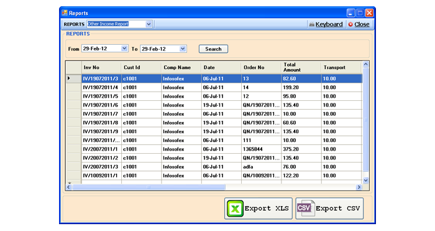The image size is (435, 231).
Task: Click order number 111
Action: (x=261, y=140)
